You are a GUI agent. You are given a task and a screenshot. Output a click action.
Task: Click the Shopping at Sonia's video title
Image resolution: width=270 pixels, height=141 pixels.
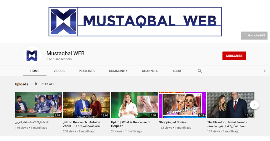173,122
